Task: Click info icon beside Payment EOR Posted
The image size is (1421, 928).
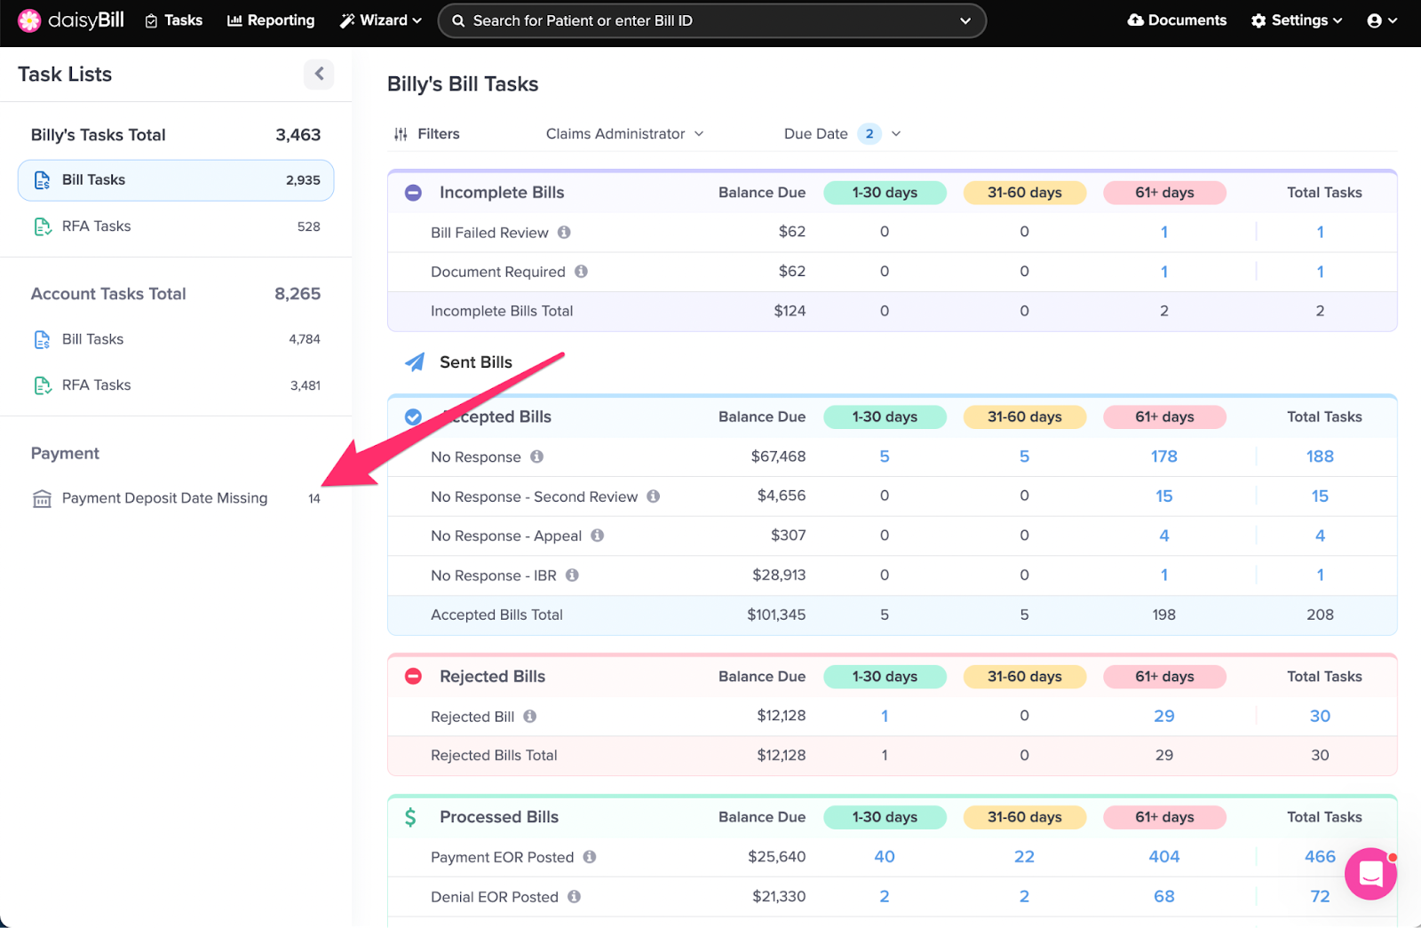Action: [590, 857]
